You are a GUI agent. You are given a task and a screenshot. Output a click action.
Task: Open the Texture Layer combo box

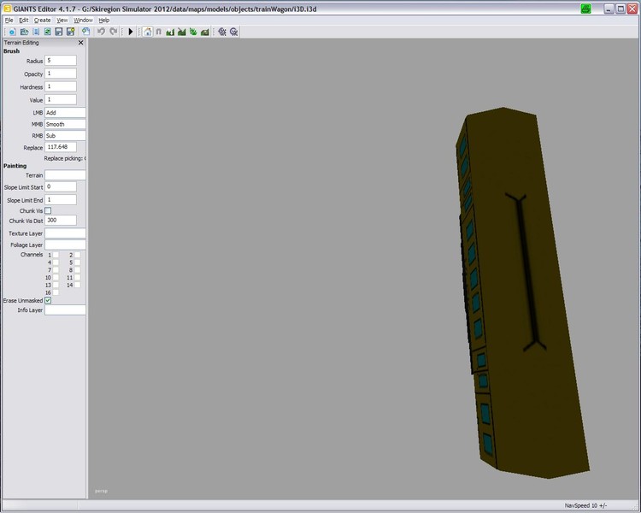(x=65, y=233)
